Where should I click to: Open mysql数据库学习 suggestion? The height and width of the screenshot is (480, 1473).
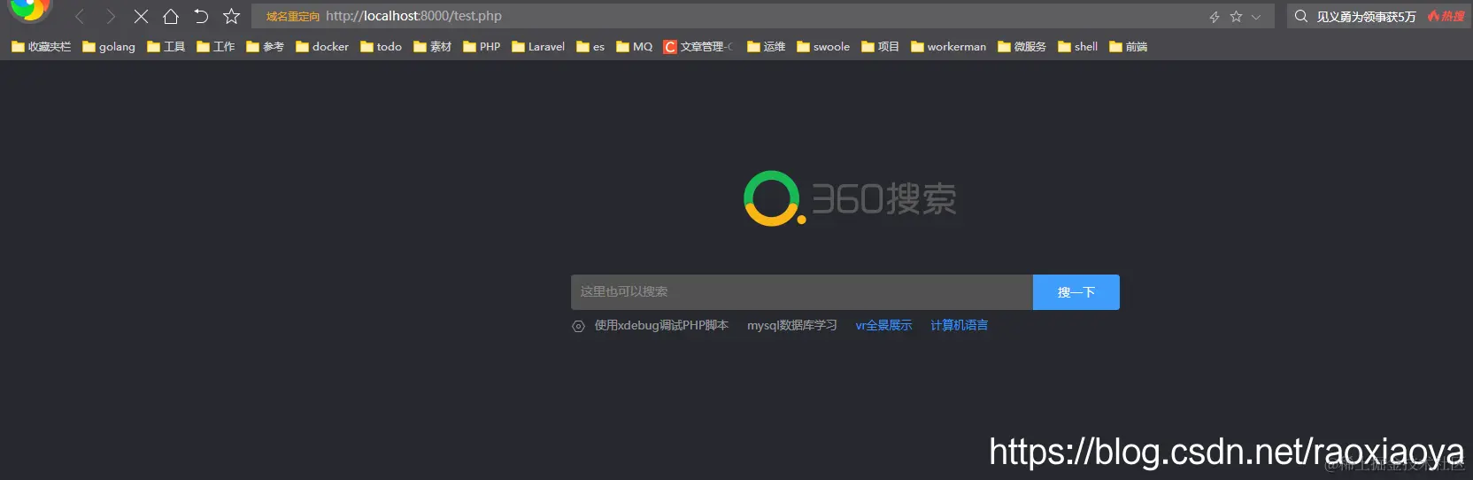[792, 325]
